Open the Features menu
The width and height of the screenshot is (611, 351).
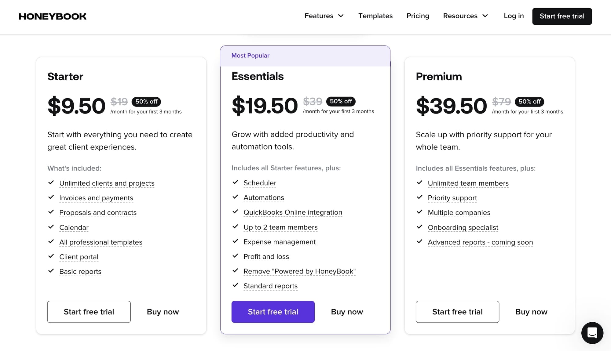point(319,16)
